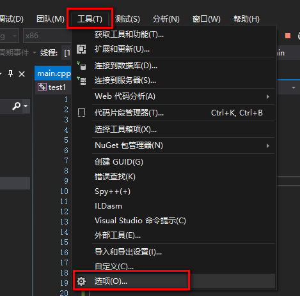The width and height of the screenshot is (300, 296).
Task: Select 连接到数据库(D)... entry
Action: pos(174,66)
